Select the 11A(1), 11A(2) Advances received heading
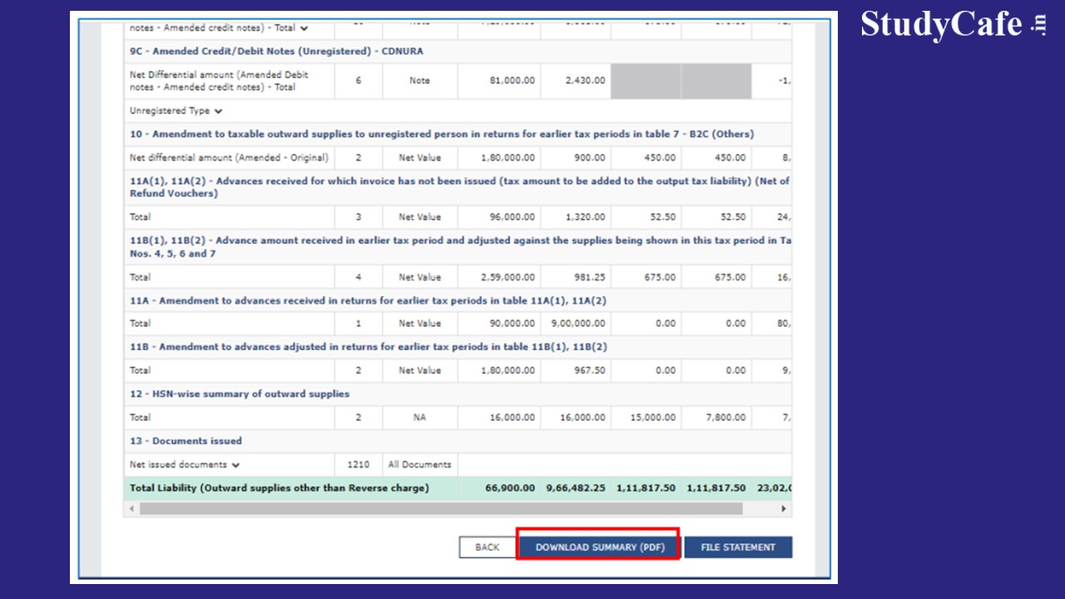The width and height of the screenshot is (1065, 599). pos(458,187)
